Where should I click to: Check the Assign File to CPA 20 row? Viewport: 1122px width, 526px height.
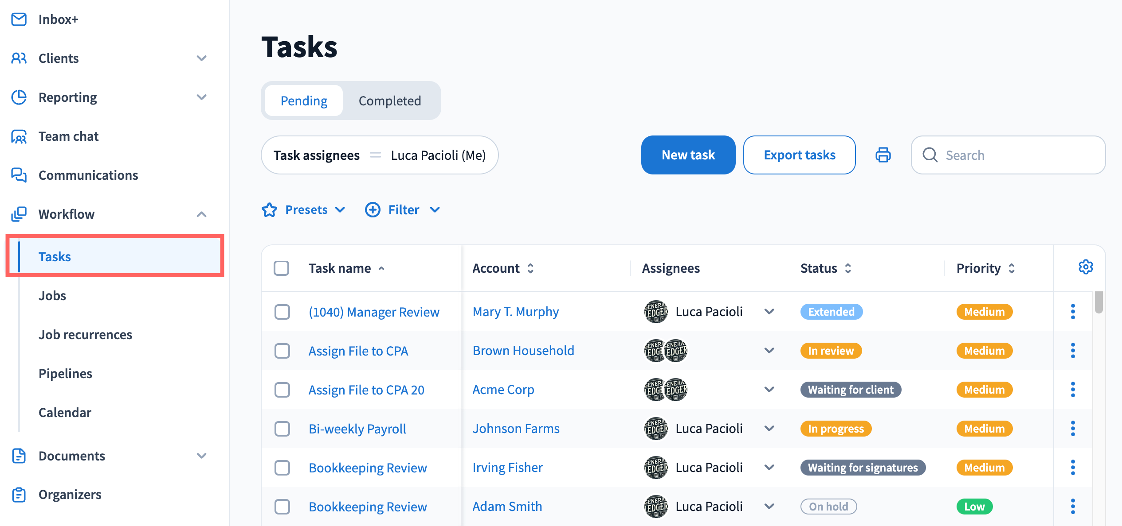click(282, 390)
